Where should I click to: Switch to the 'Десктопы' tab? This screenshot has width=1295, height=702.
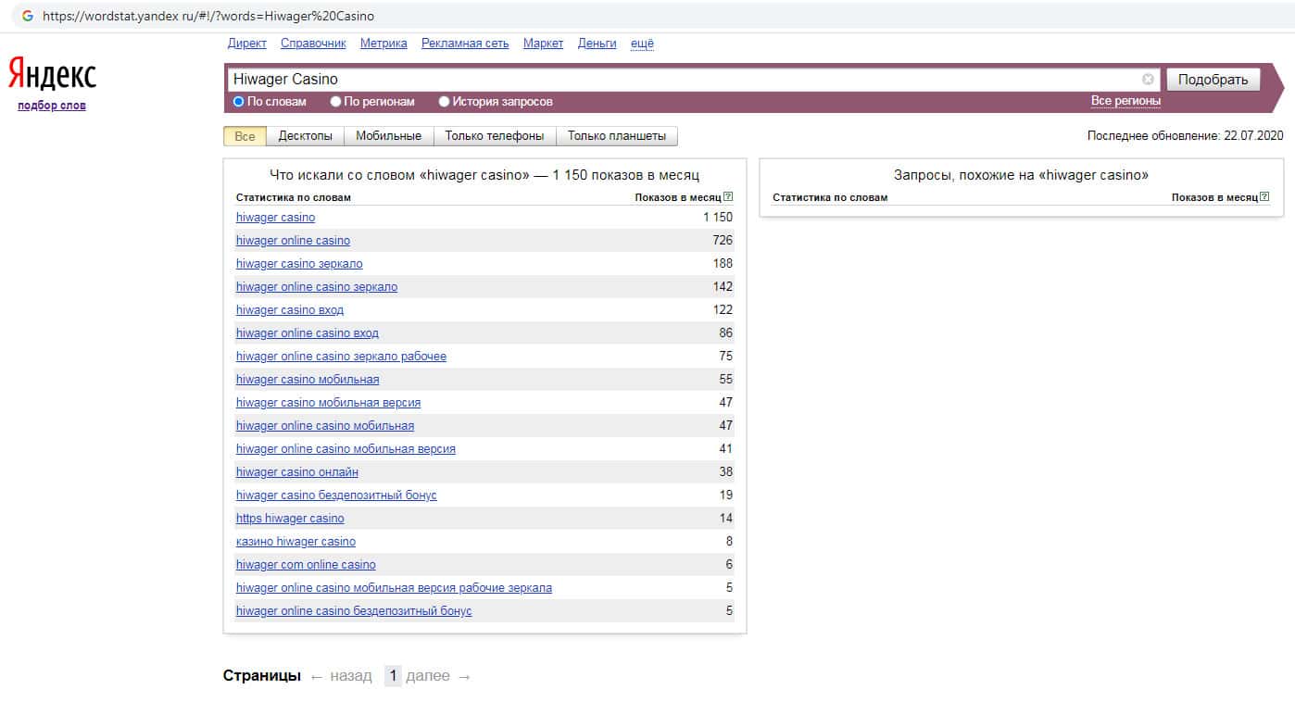point(305,136)
